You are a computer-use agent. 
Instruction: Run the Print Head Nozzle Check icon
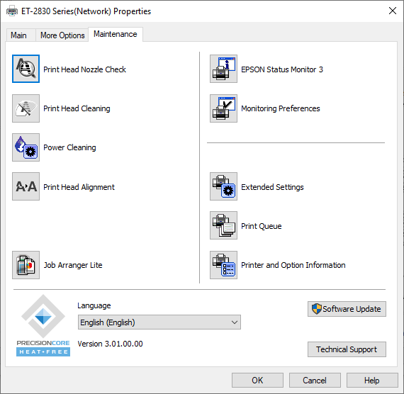(26, 69)
